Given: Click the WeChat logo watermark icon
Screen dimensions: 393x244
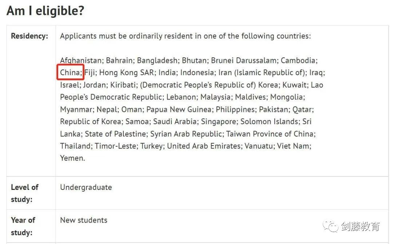Looking at the screenshot, I should click(x=330, y=227).
